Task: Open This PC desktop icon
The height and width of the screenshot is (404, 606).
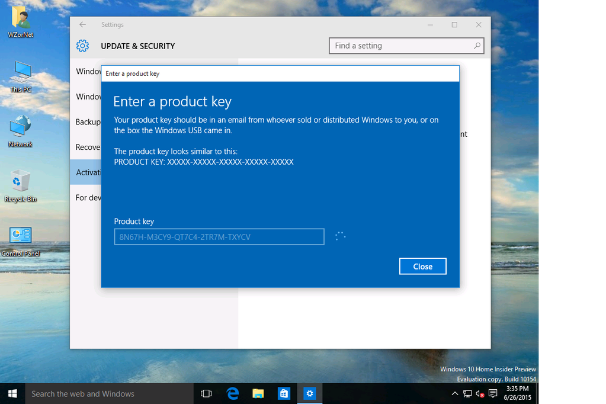Action: click(x=21, y=77)
